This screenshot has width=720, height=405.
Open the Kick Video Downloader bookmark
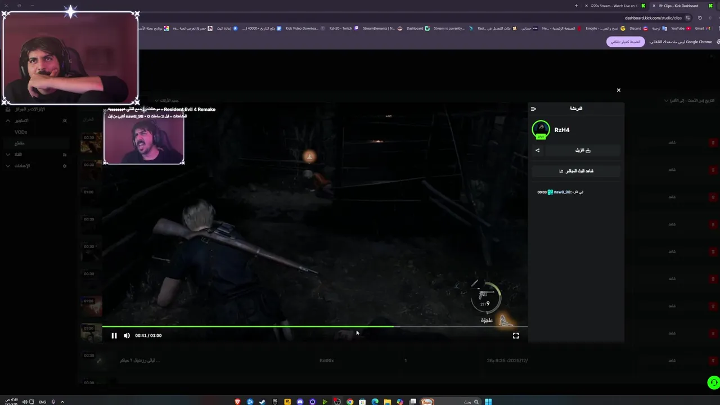coord(305,28)
